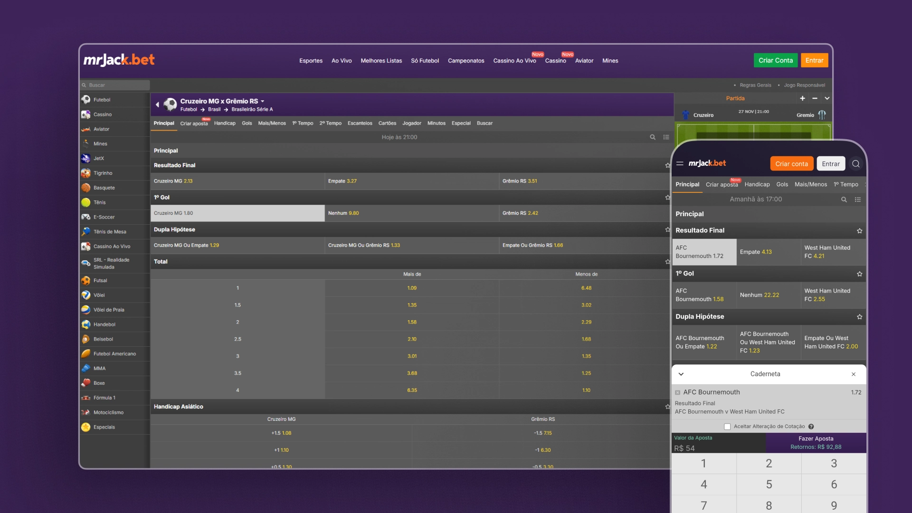Screen dimensions: 912x513
Task: Switch to the Escanteios tab
Action: 360,123
